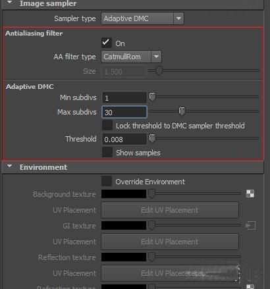Uncheck the Antialiasing filter On checkbox

pos(107,43)
